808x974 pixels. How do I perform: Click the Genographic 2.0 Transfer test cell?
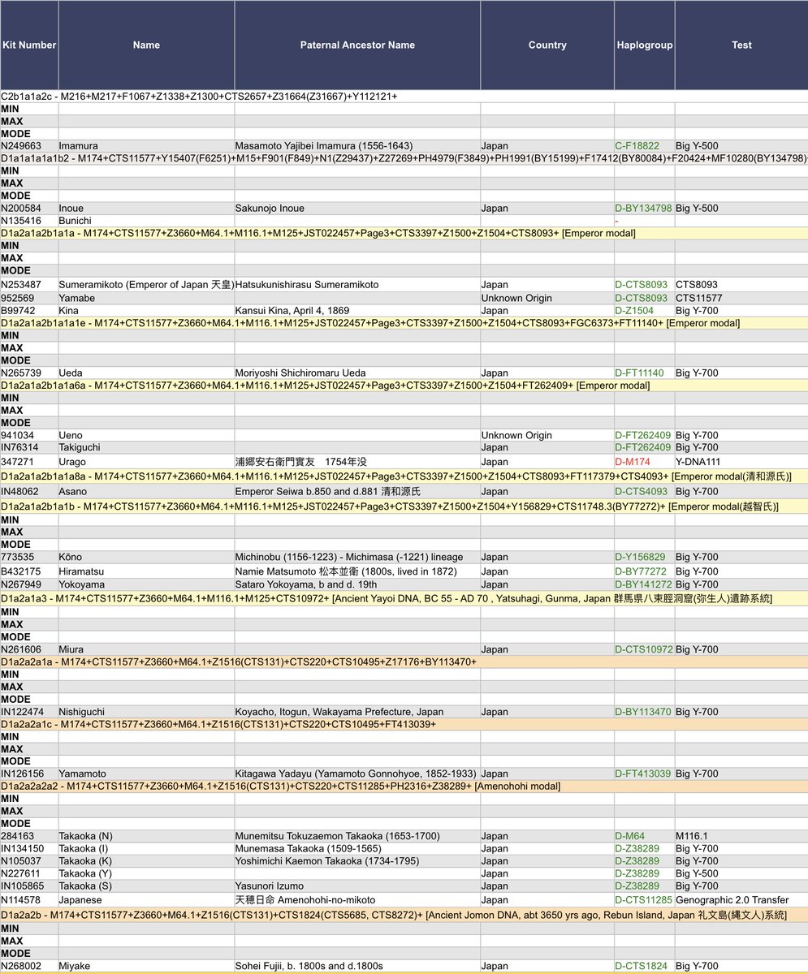(x=741, y=900)
